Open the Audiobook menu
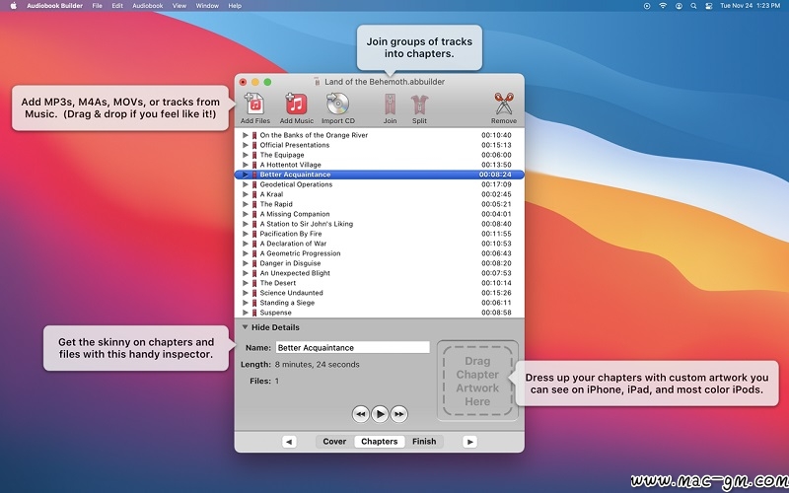The image size is (789, 493). [147, 6]
